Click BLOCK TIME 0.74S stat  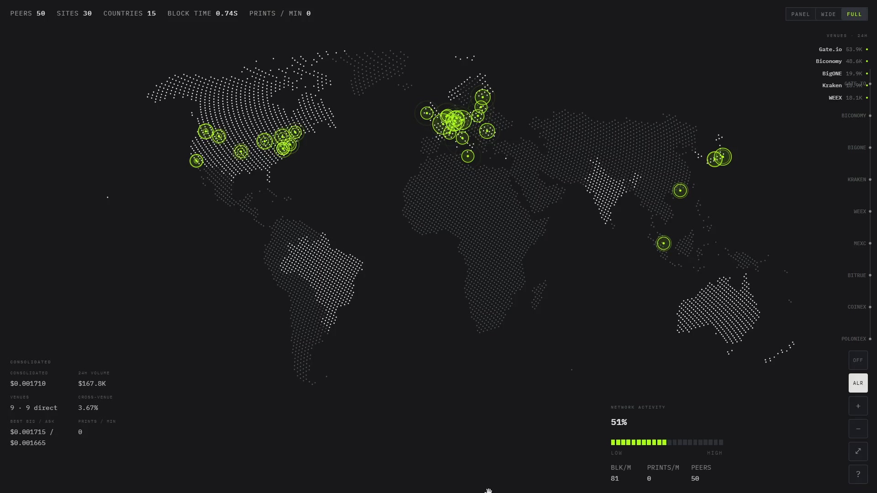pyautogui.click(x=202, y=14)
